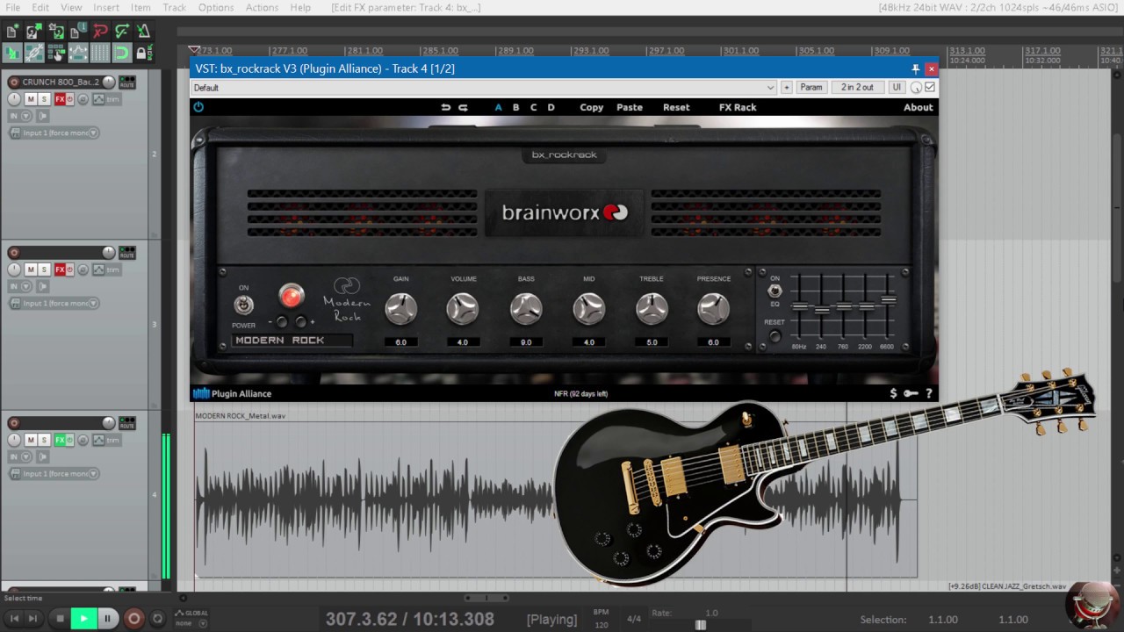The width and height of the screenshot is (1124, 632).
Task: Click the green Redo toolbar icon
Action: click(x=122, y=32)
